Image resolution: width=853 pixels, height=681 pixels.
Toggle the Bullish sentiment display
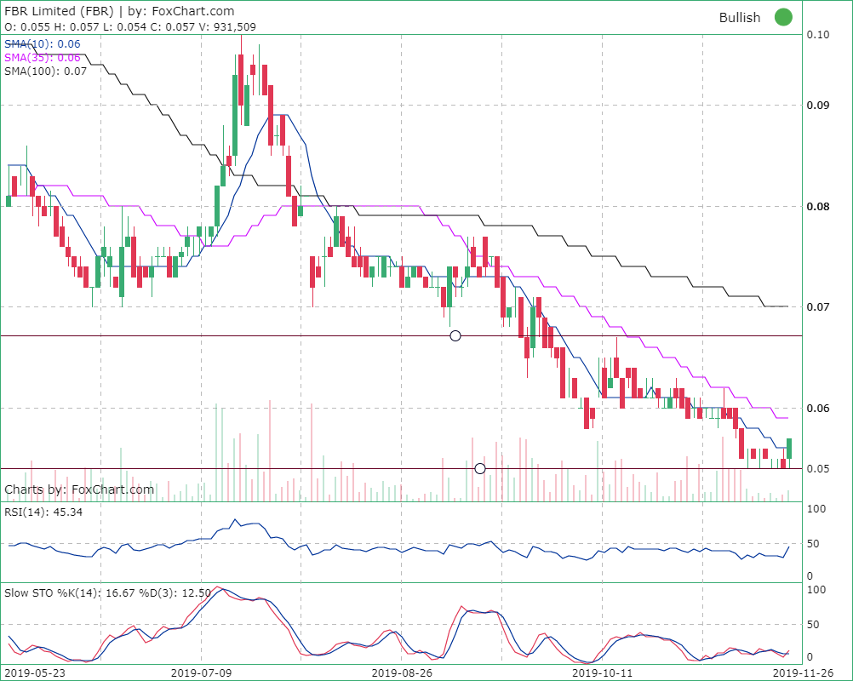(x=738, y=17)
